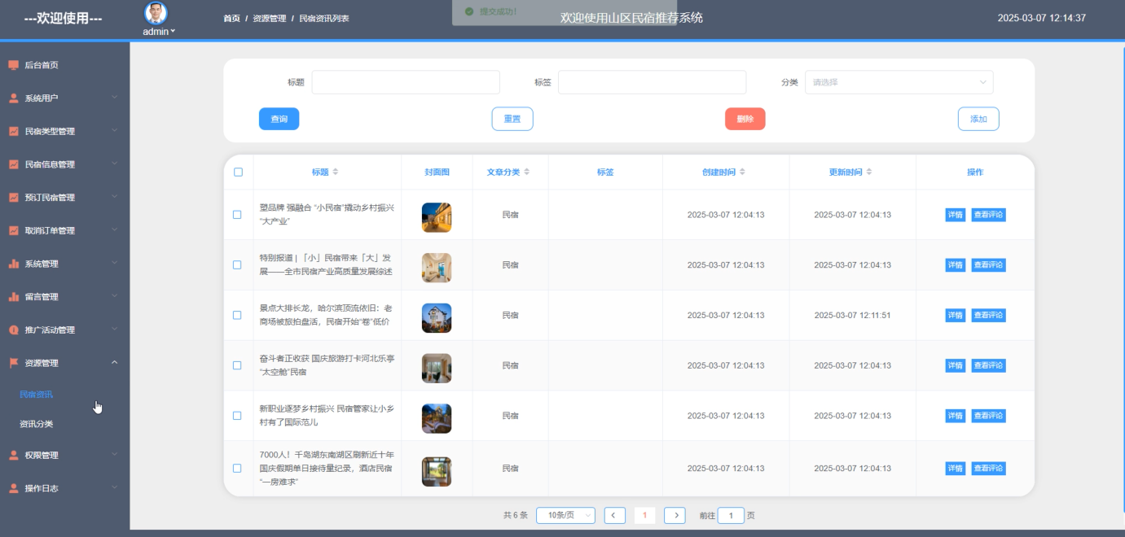
Task: Open cover thumbnail of 新职业逐梦乡村振兴 row
Action: [437, 418]
